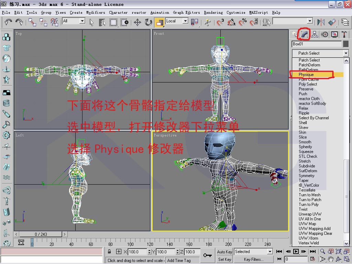Open the Modifiers menu
352x264 pixels.
(x=96, y=13)
